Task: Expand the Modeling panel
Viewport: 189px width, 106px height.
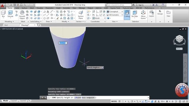Action: tap(9, 21)
